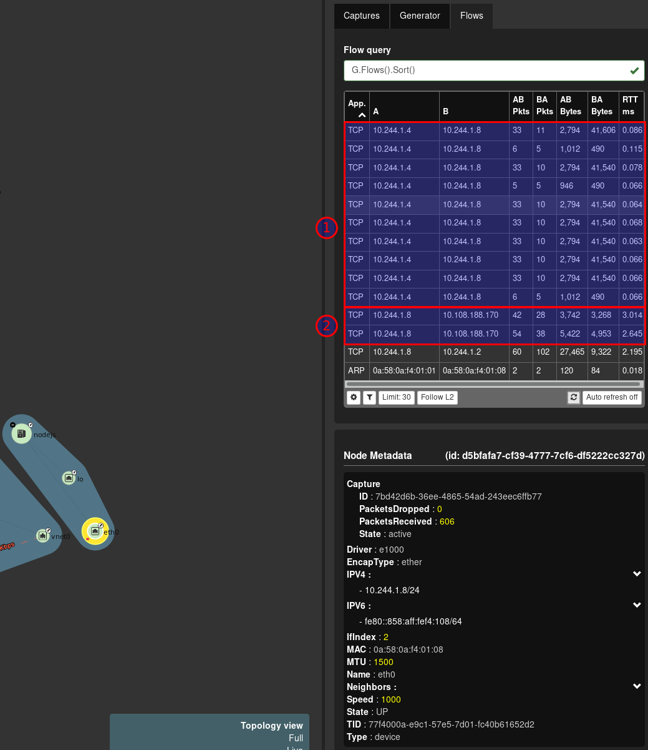648x750 pixels.
Task: Click the Flow query input field
Action: [486, 71]
